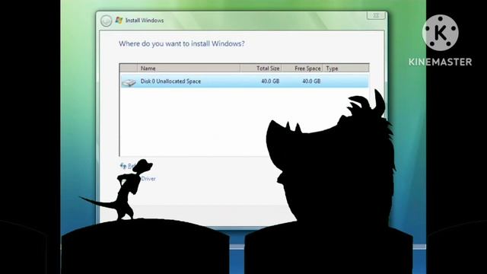Viewport: 487px width, 274px height.
Task: Click the Load Driver link
Action: [x=148, y=179]
